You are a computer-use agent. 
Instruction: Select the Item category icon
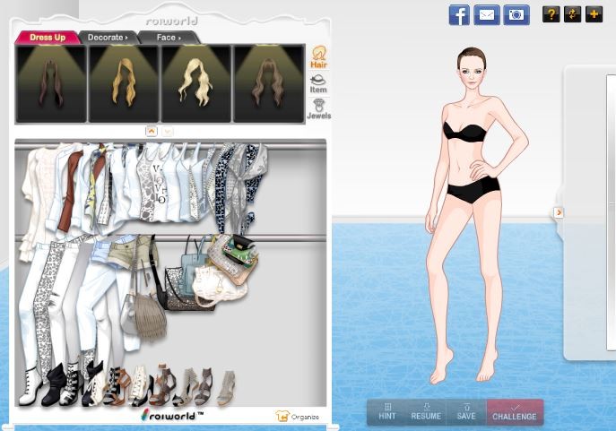318,84
